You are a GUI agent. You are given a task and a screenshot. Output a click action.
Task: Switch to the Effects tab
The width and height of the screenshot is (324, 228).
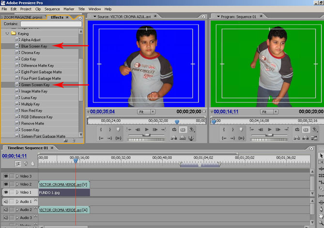(57, 17)
